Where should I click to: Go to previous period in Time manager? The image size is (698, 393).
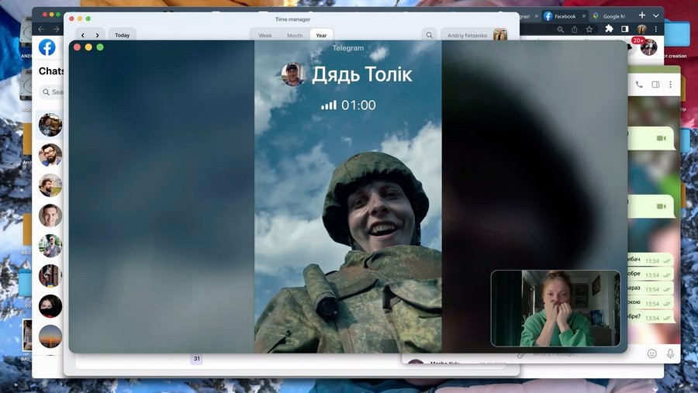83,35
